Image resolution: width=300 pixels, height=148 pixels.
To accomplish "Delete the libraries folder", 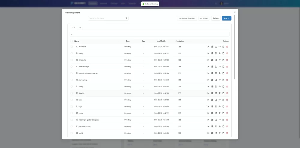I will pyautogui.click(x=227, y=93).
